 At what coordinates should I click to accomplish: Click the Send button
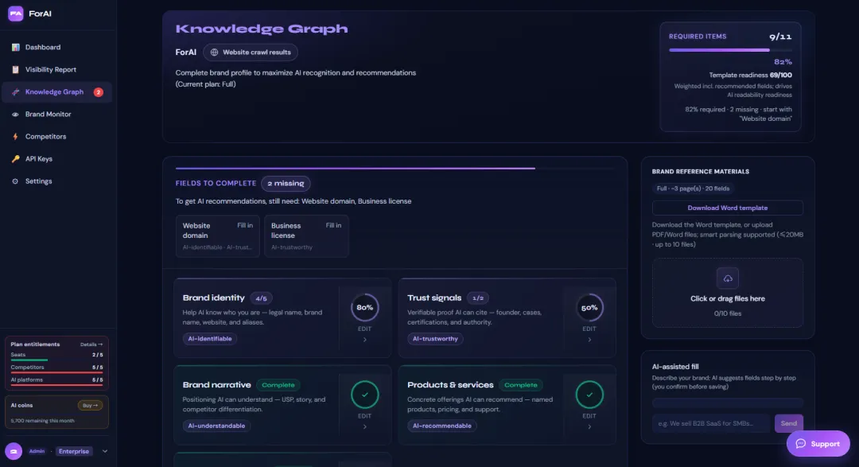pyautogui.click(x=789, y=423)
